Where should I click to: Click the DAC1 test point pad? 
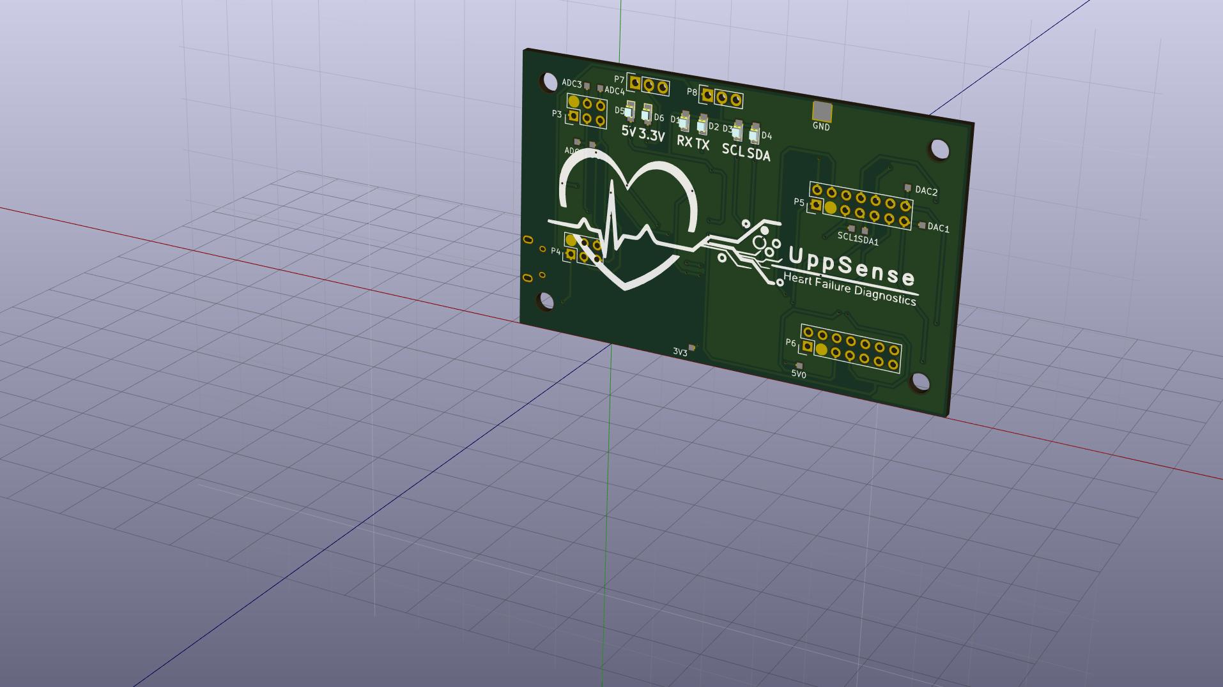click(921, 225)
